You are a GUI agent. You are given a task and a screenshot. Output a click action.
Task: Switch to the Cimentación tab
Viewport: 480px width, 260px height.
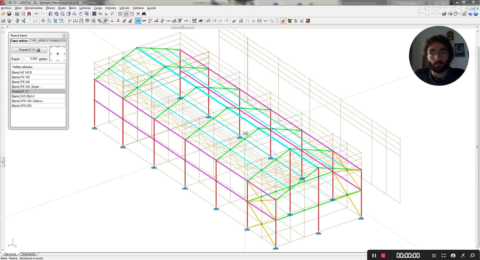(x=28, y=254)
